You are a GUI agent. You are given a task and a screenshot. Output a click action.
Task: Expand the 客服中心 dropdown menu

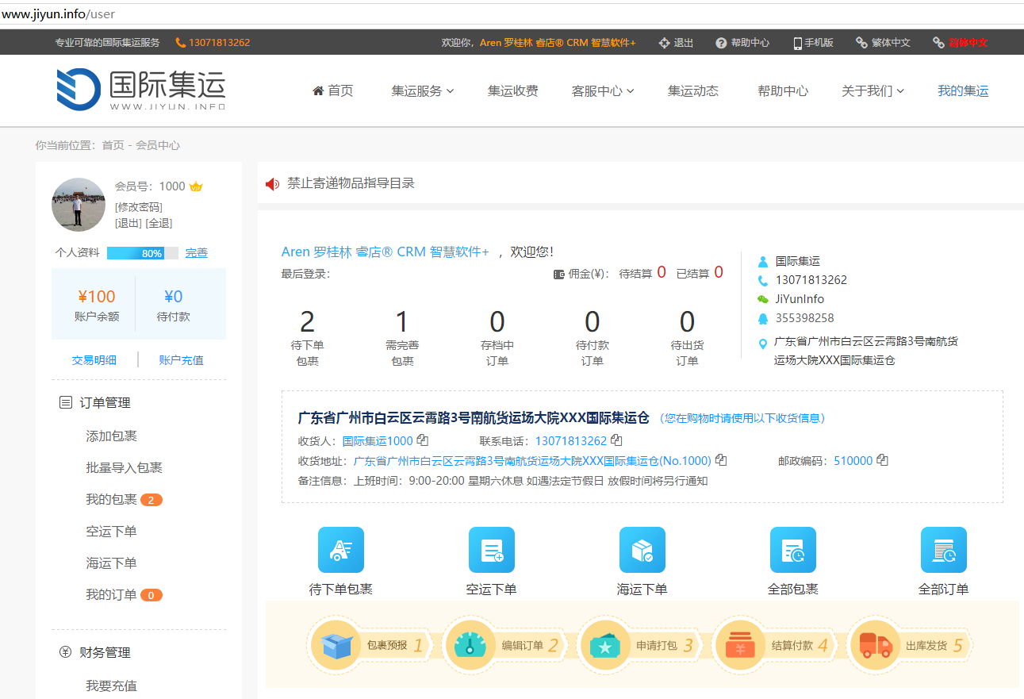pyautogui.click(x=602, y=91)
